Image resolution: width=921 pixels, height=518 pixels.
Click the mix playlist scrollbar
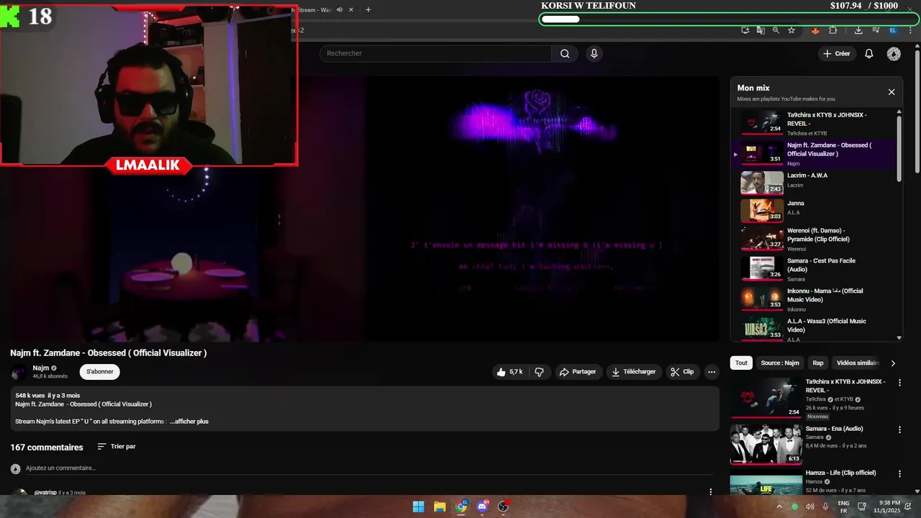click(x=899, y=147)
